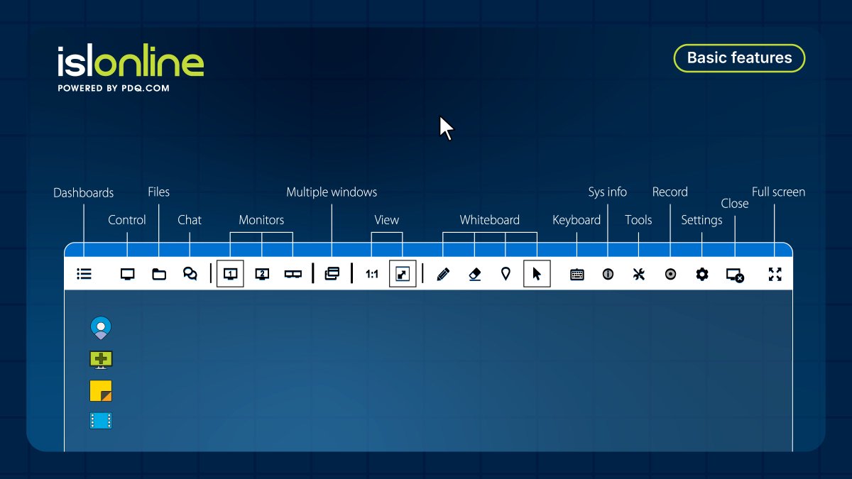Start a session Record
Image resolution: width=852 pixels, height=479 pixels.
(x=670, y=274)
